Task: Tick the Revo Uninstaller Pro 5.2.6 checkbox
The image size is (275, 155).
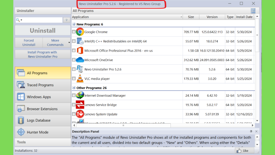Action: pyautogui.click(x=74, y=69)
